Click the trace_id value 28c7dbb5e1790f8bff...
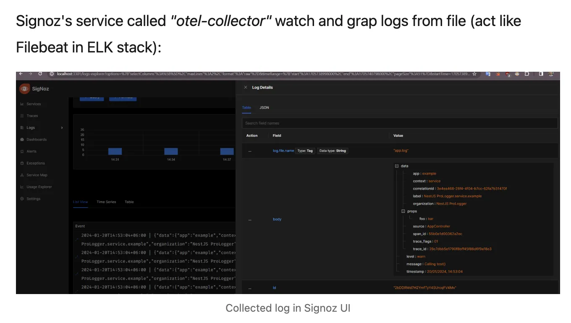The height and width of the screenshot is (323, 571). click(x=460, y=249)
